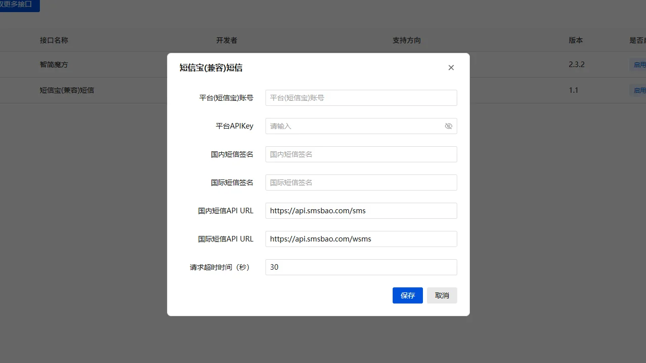Click the 平台APIKey label
Screen dimensions: 646x363
235,126
